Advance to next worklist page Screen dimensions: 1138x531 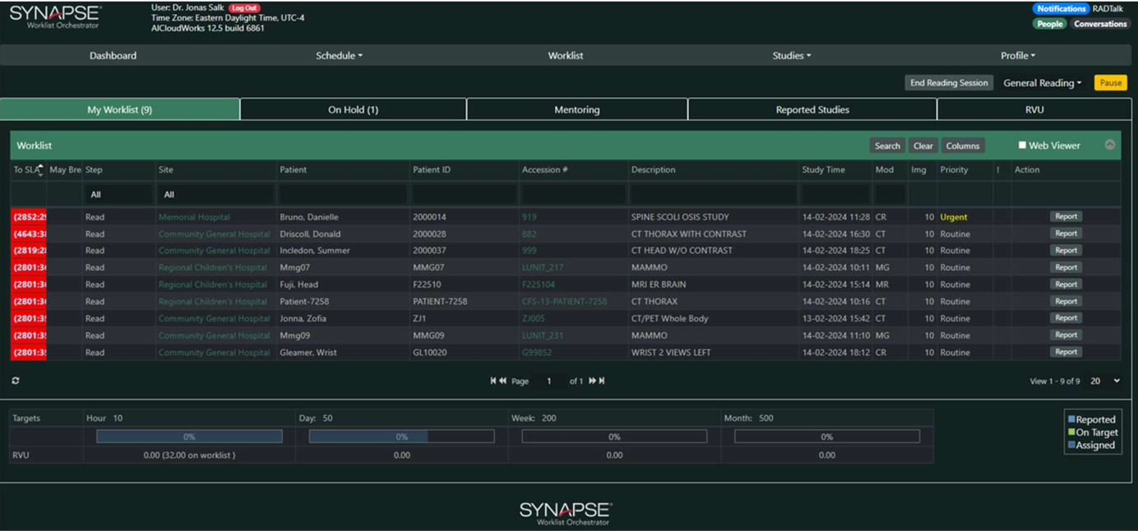click(x=591, y=381)
